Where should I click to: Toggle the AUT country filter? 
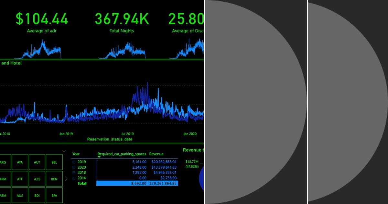click(37, 162)
